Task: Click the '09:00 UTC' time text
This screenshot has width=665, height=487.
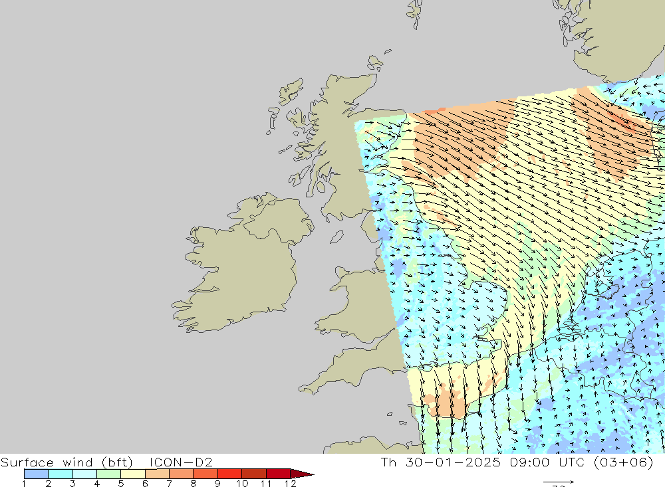Action: [x=547, y=462]
